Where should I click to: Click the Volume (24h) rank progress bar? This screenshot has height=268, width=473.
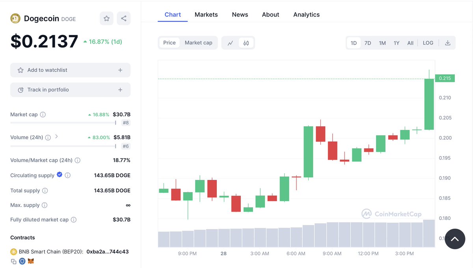(63, 146)
